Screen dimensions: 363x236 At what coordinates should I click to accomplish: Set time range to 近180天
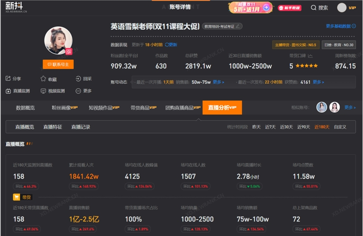322,127
